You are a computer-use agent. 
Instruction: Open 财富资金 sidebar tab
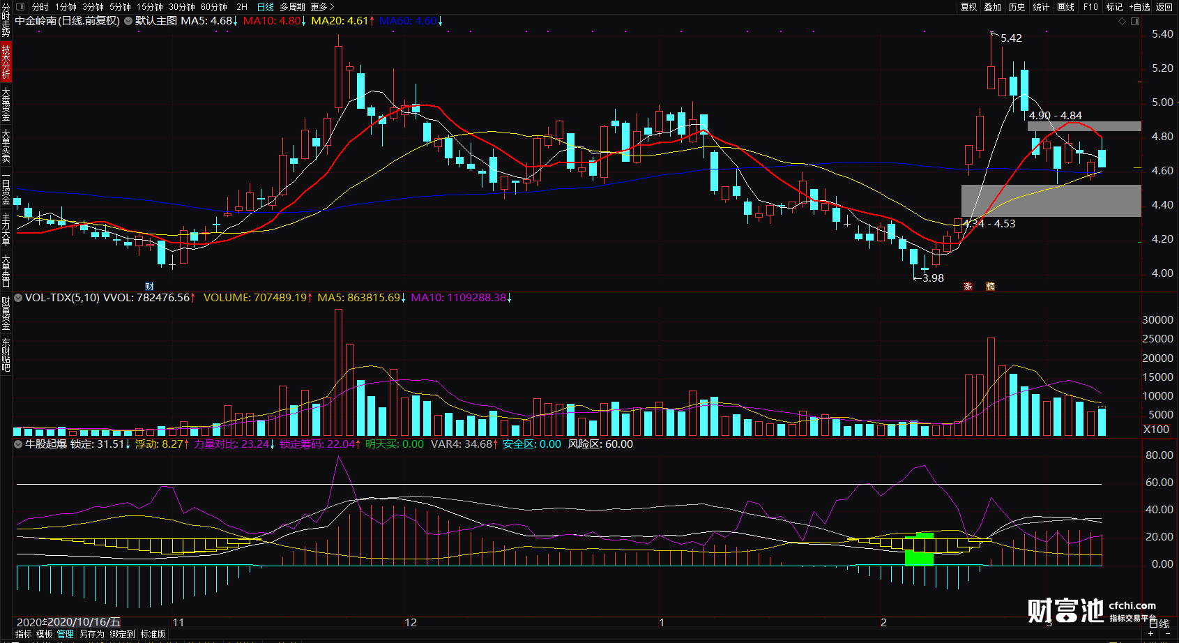pos(6,314)
